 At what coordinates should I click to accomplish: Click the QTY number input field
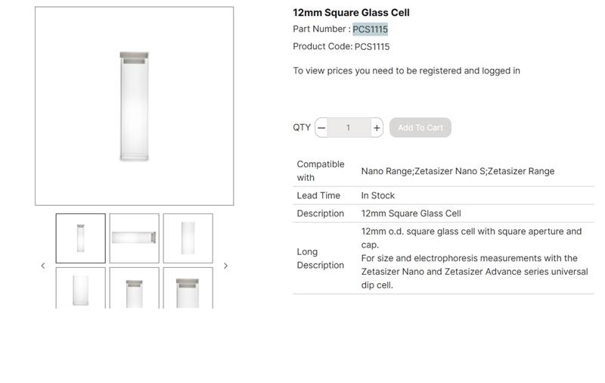(349, 128)
